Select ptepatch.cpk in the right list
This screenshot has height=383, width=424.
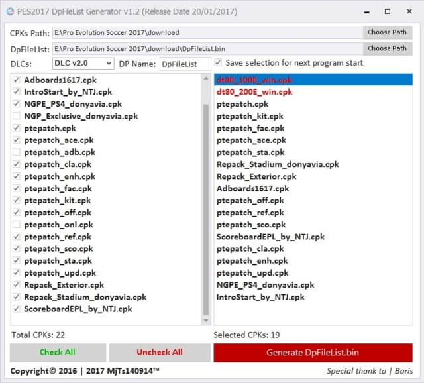313,104
